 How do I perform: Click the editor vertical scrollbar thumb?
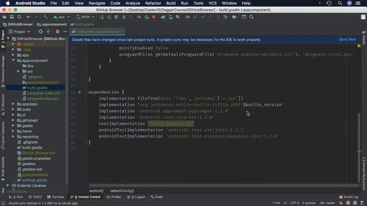click(x=359, y=148)
